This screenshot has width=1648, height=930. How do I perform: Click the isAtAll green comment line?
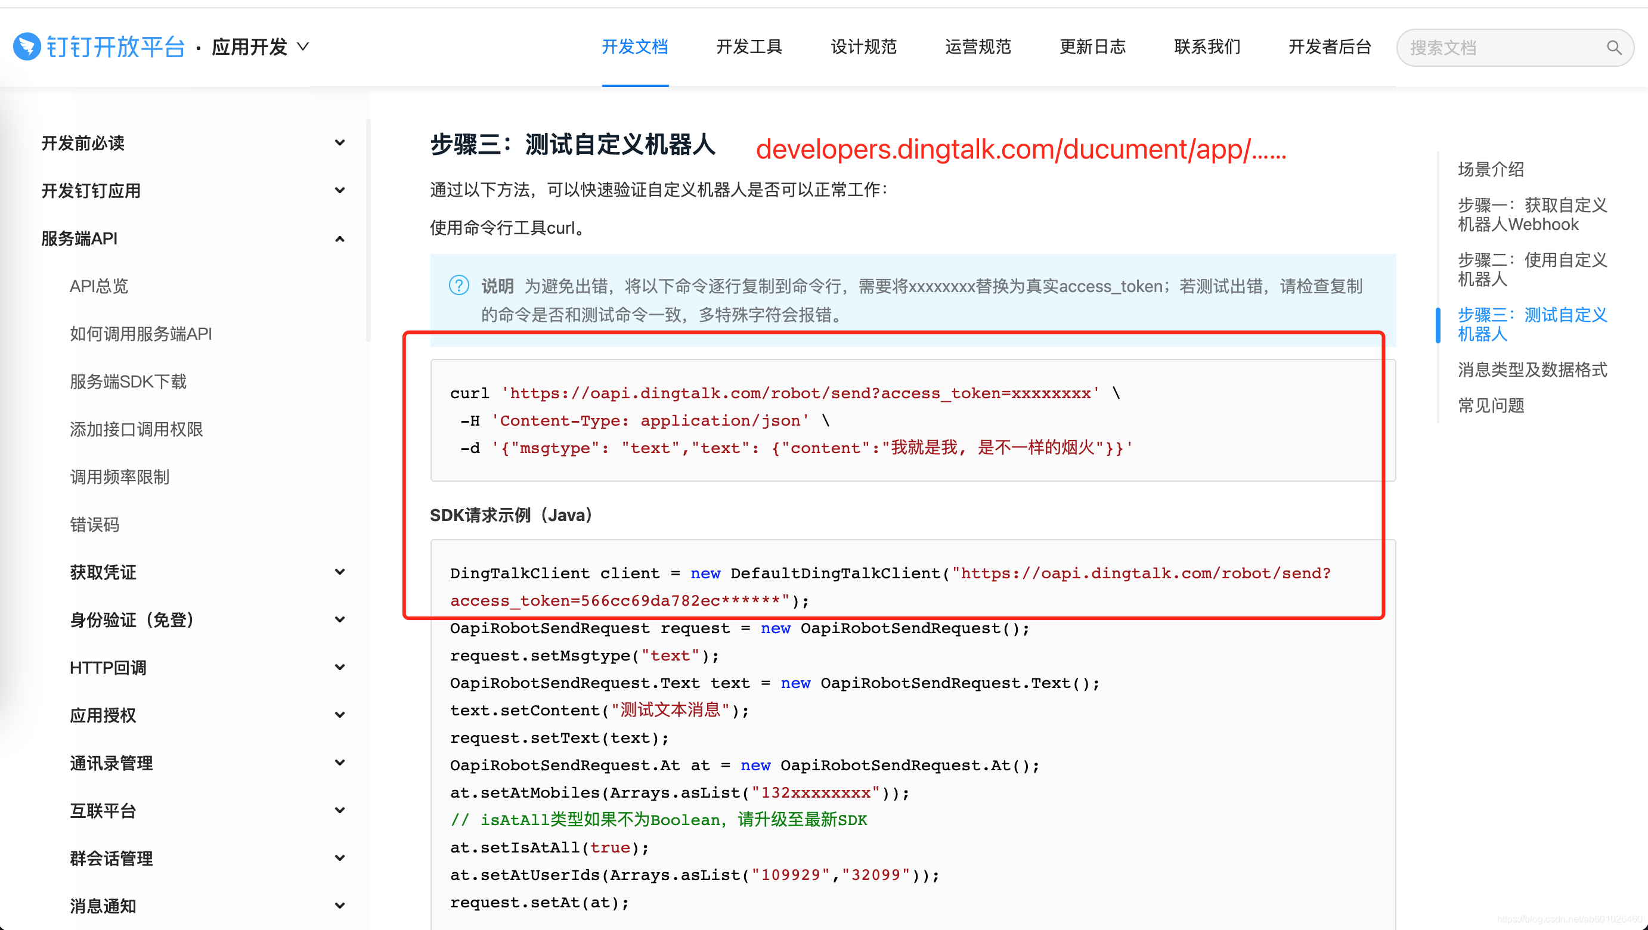click(658, 820)
